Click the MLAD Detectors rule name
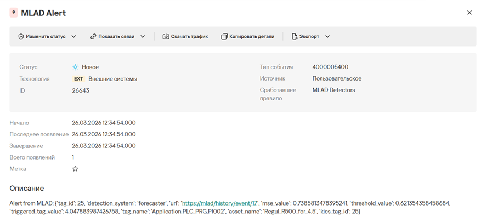The width and height of the screenshot is (481, 222). (x=333, y=90)
